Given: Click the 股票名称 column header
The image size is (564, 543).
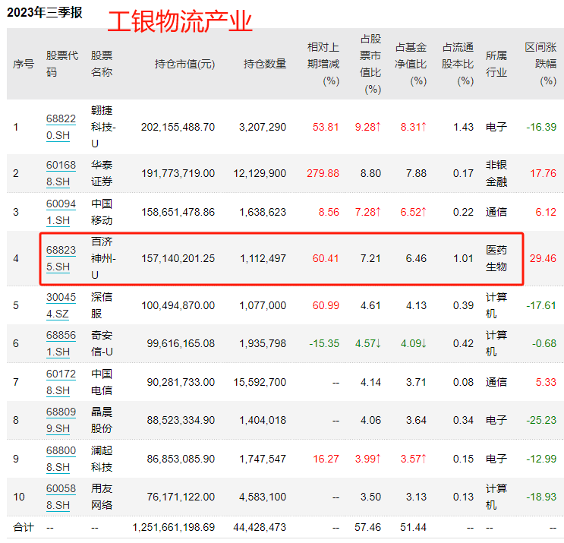Looking at the screenshot, I should point(102,64).
